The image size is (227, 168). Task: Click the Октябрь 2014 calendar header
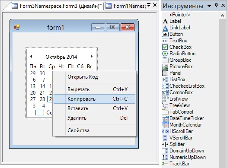pyautogui.click(x=61, y=57)
